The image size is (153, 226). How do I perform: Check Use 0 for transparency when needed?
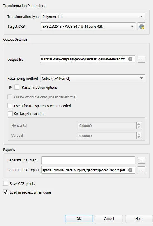[10, 106]
